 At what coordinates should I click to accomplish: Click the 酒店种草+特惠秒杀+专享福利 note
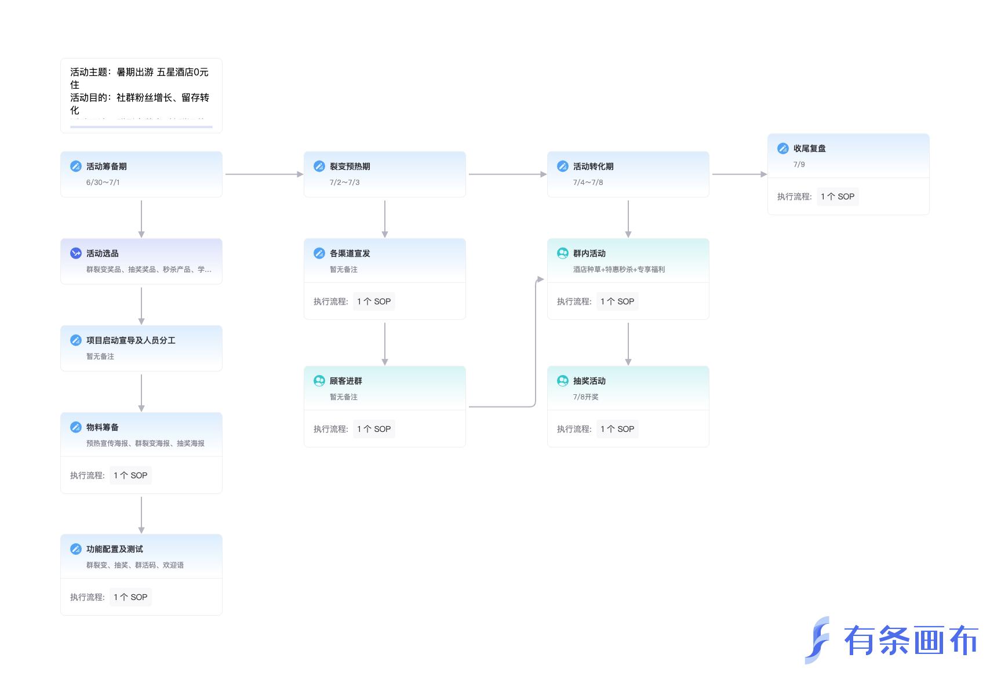619,270
